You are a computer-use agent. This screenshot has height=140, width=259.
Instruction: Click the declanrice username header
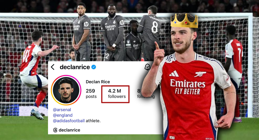pos(75,67)
